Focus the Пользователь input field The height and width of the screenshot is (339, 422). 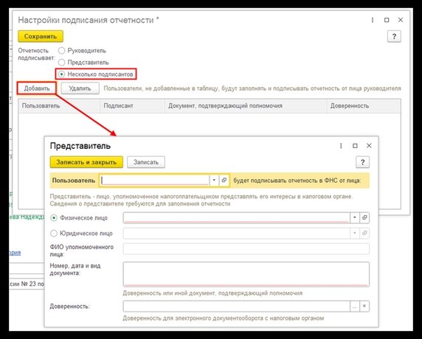[x=154, y=180]
